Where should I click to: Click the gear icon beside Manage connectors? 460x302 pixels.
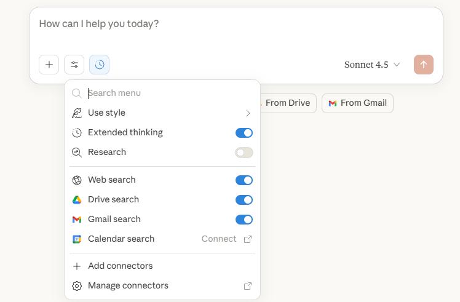pos(77,286)
